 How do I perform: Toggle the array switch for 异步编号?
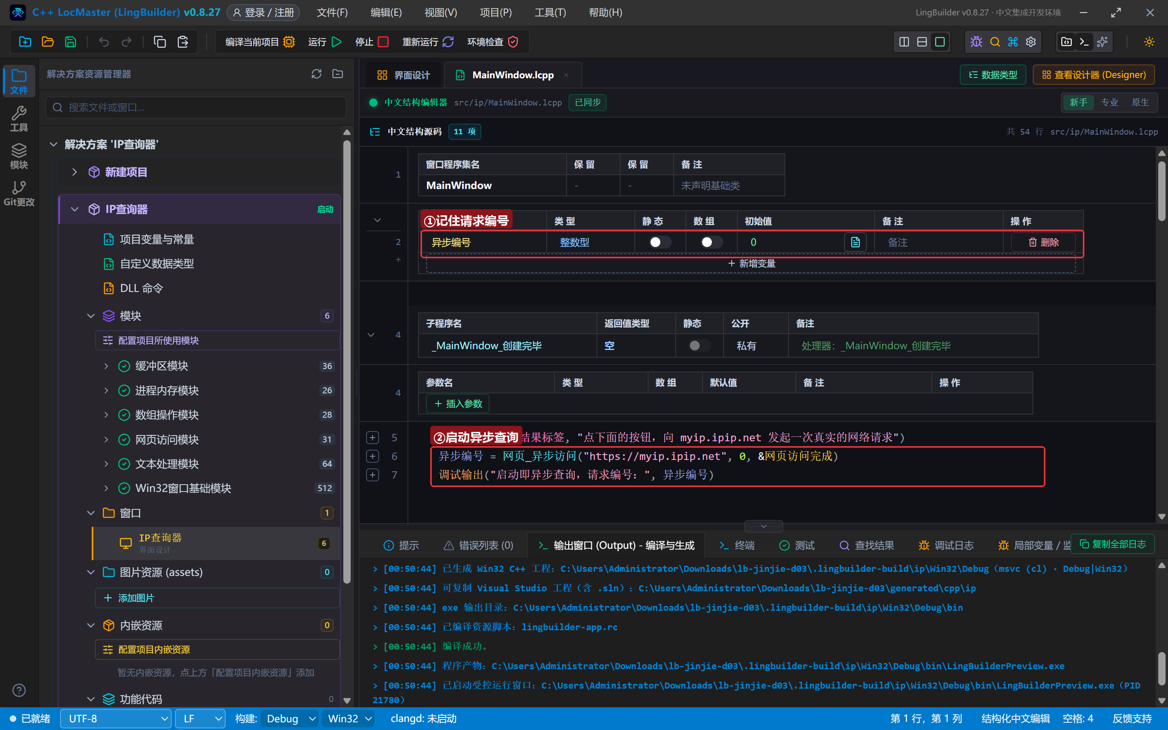click(x=711, y=242)
